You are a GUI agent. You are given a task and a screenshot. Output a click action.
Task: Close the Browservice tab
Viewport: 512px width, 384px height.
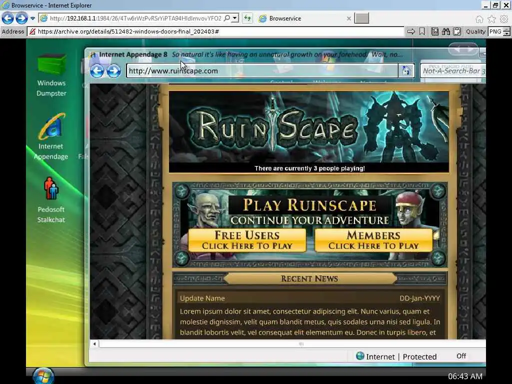pyautogui.click(x=348, y=18)
